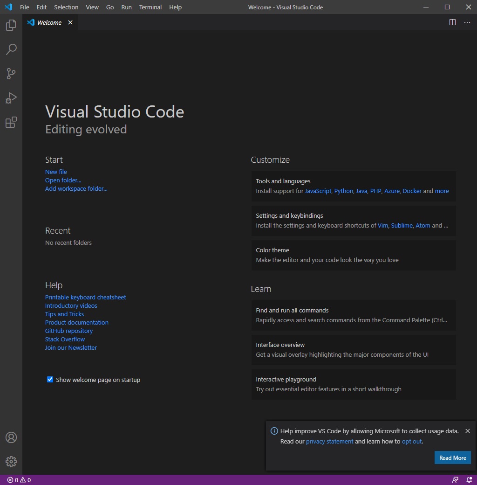Open the Terminal menu

click(x=150, y=7)
